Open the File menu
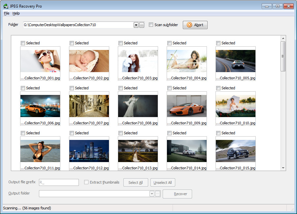This screenshot has width=297, height=214. click(x=7, y=13)
